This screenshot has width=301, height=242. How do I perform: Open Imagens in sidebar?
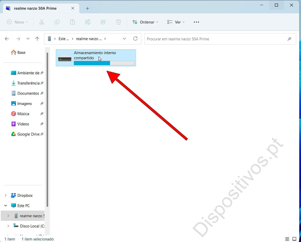point(21,103)
